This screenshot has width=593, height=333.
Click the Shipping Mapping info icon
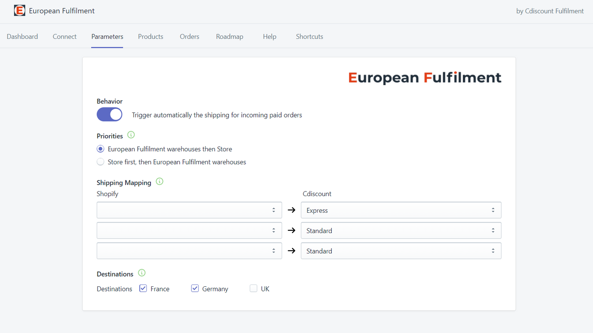[x=159, y=182]
